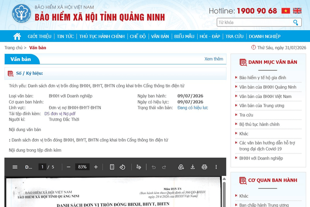This screenshot has height=207, width=310.
Task: Download the PDF file
Action: [192, 167]
